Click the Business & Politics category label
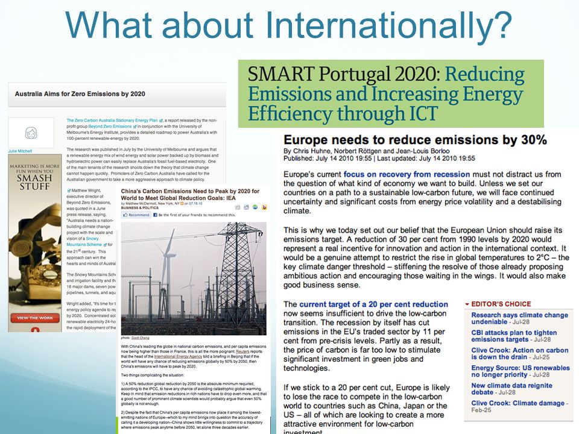This screenshot has height=434, width=579. click(140, 208)
